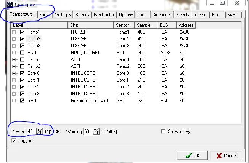The image size is (249, 163).
Task: Enable the ACPI Temp2 checkbox
Action: 22,66
